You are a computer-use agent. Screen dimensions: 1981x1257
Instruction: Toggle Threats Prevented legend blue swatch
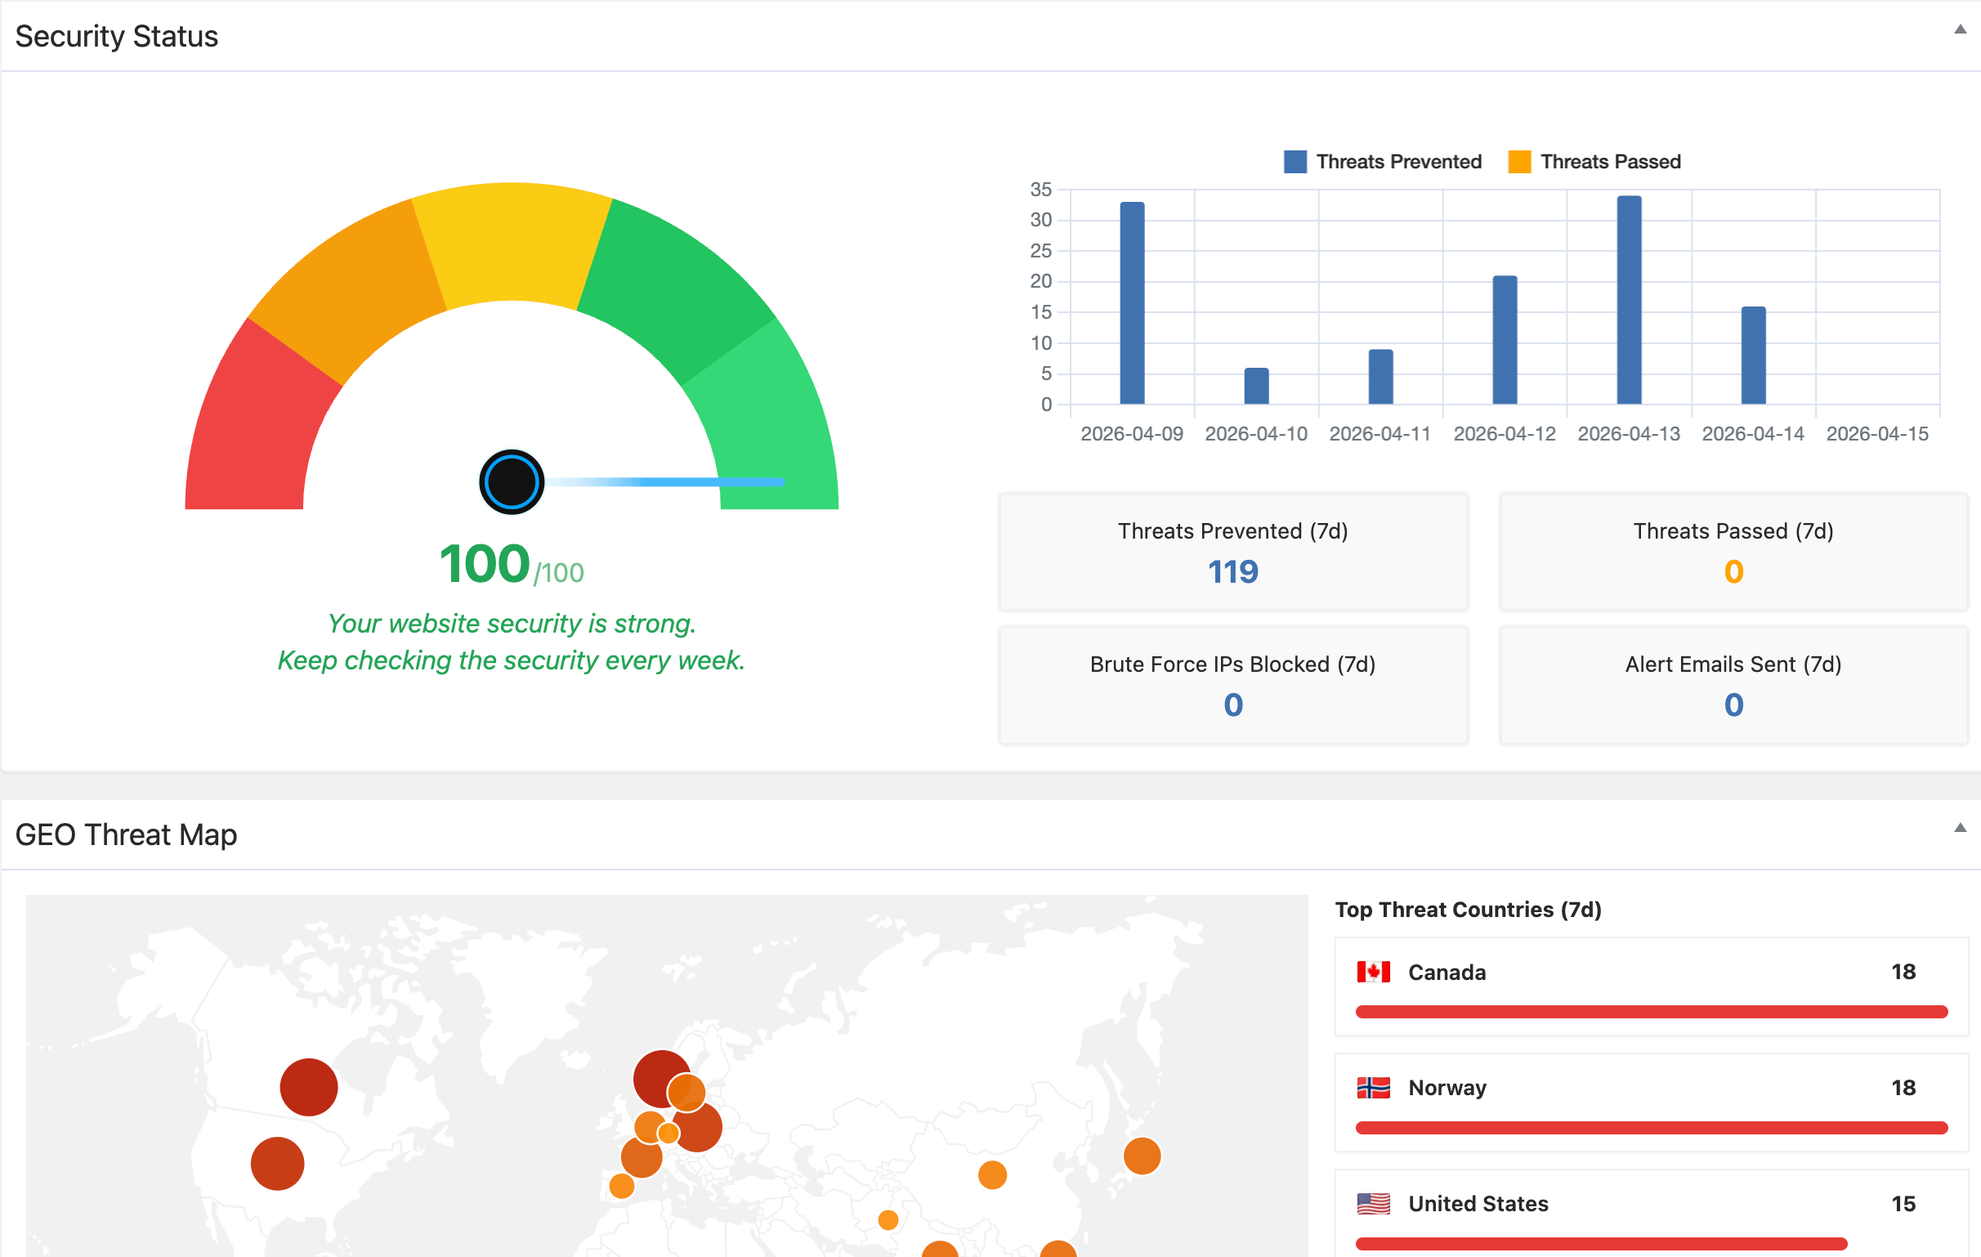(1295, 162)
